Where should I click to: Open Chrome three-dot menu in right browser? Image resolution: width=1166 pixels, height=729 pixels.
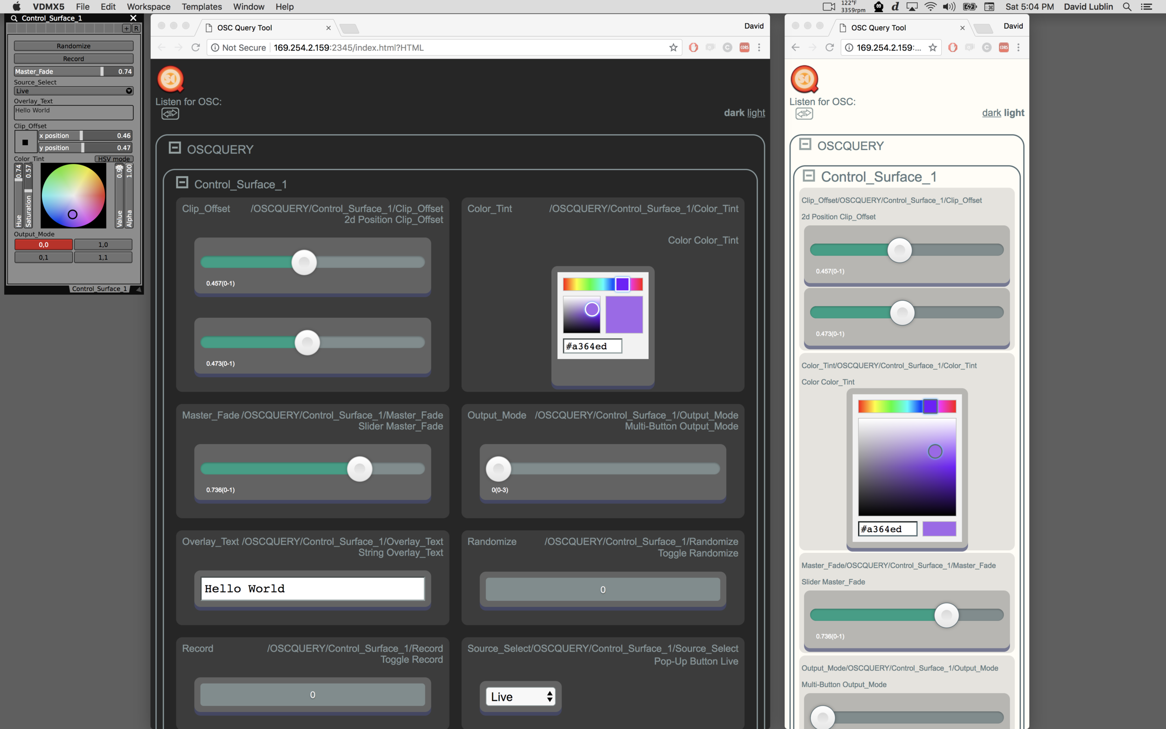[x=1018, y=47]
